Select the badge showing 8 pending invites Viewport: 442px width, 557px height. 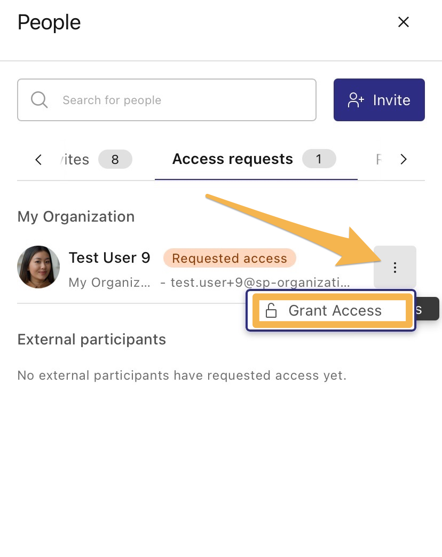(115, 159)
